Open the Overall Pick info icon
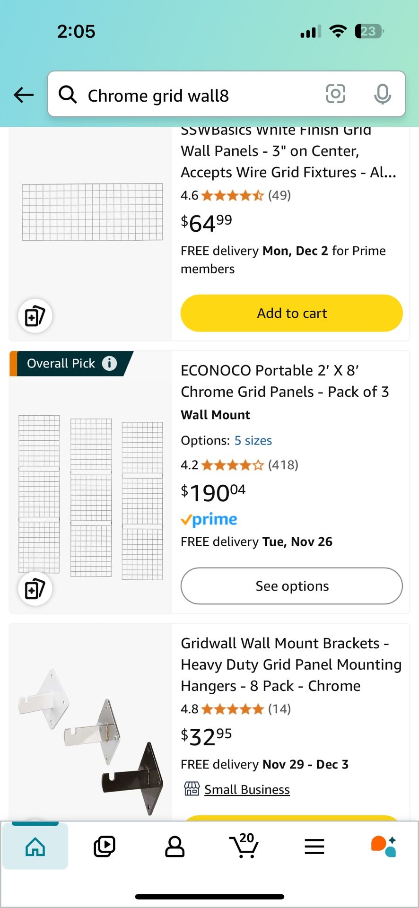 click(109, 363)
